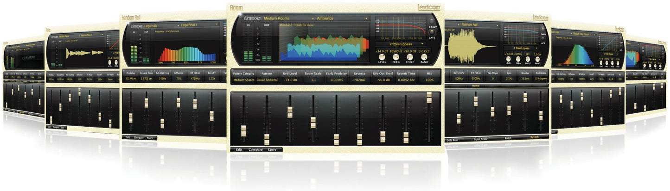
Task: Toggle the EARLY button in Room plugin
Action: pyautogui.click(x=432, y=22)
